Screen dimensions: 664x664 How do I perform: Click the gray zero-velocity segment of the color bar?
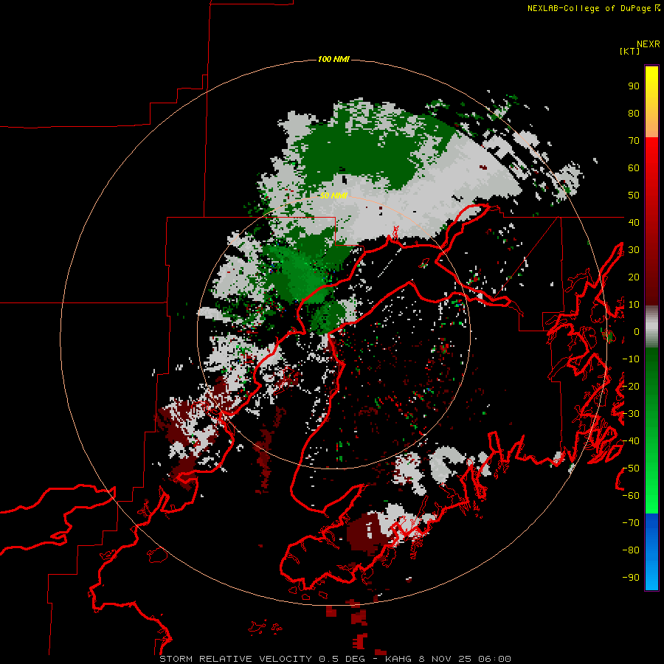coord(651,327)
